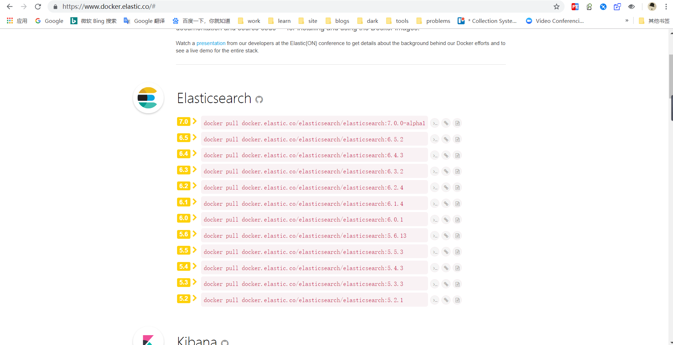Open the 其他书签 bookmarks folder
Screen dimensions: 673x345
tap(654, 21)
